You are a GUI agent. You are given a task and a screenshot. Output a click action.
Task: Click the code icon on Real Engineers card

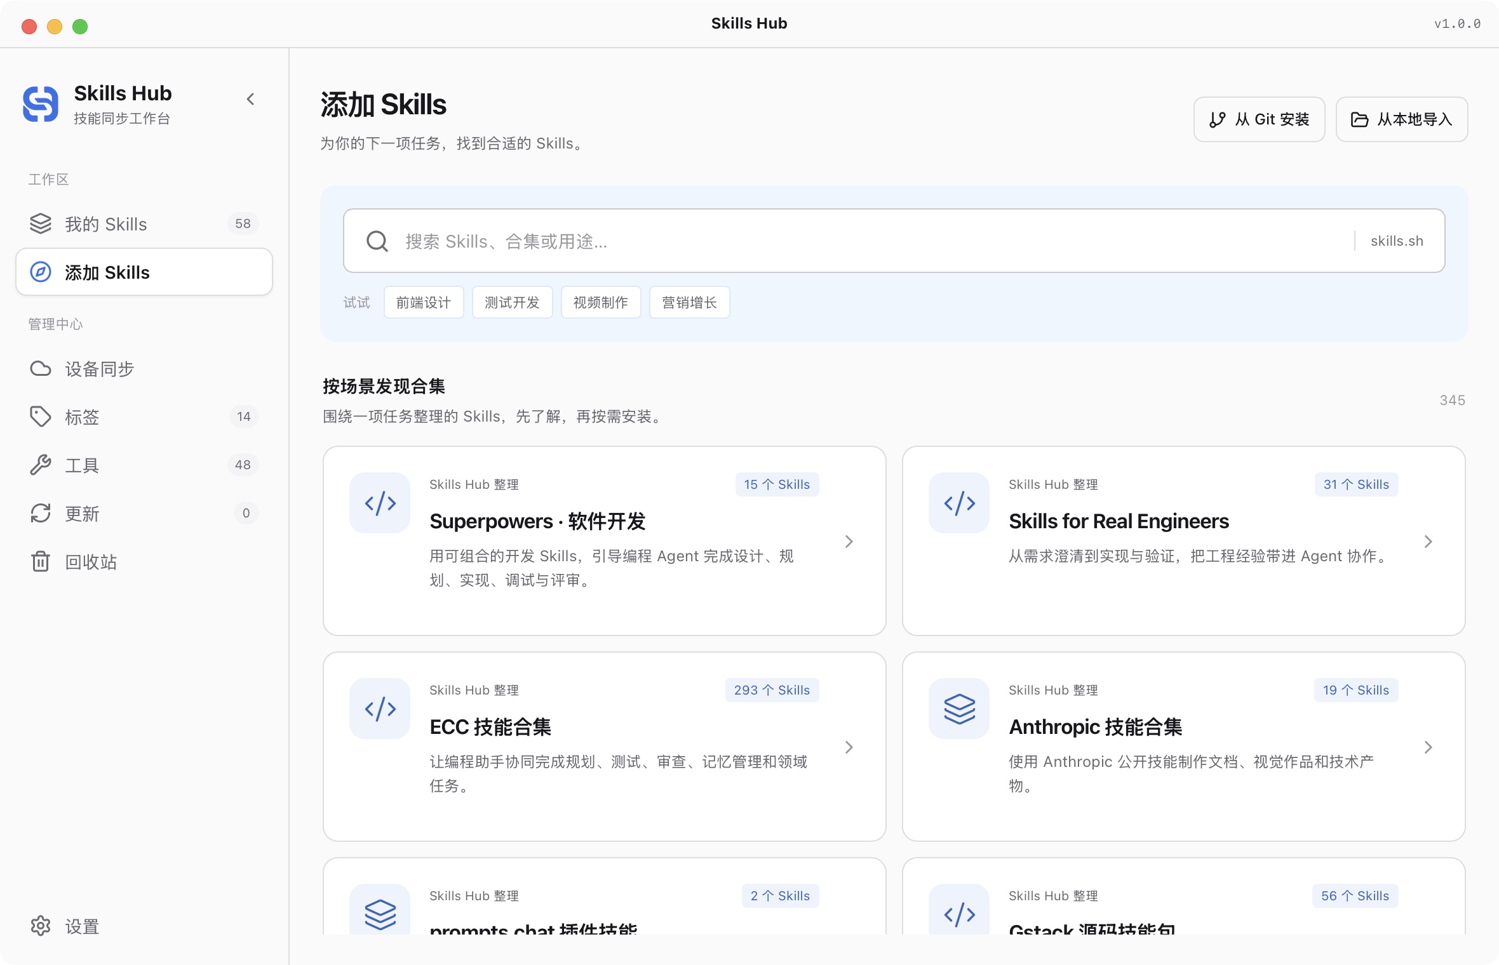(x=959, y=503)
